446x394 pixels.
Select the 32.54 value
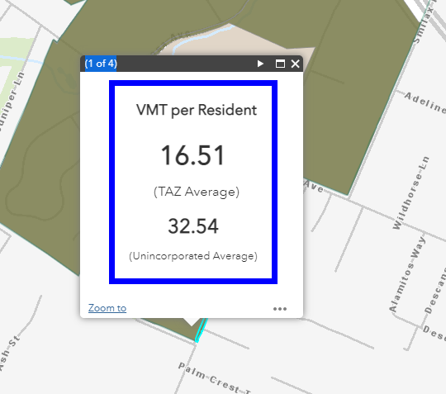[193, 226]
